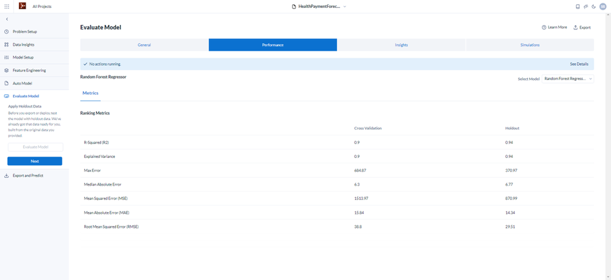Collapse the sidebar with the back chevron
Screen dimensions: 611x280
tap(7, 19)
